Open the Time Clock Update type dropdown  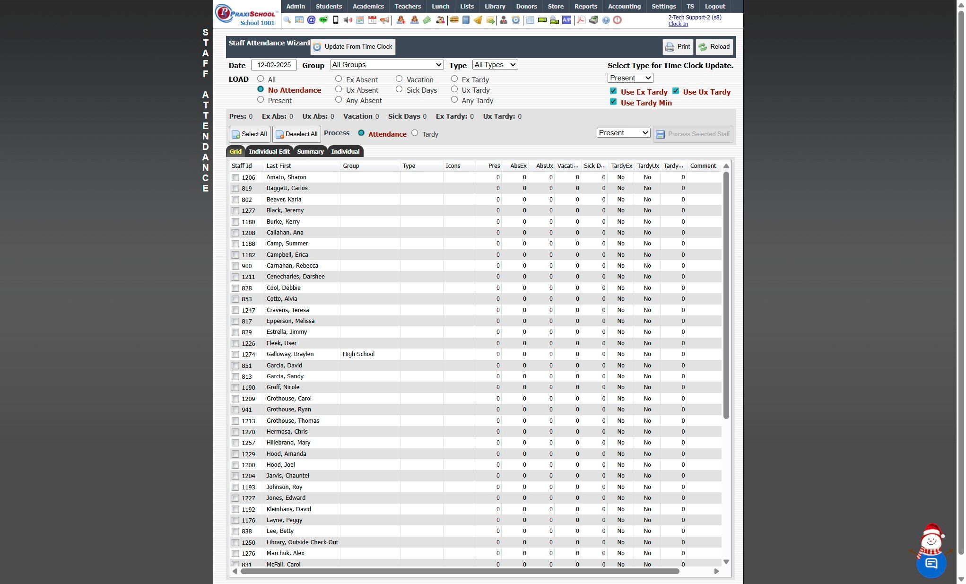pyautogui.click(x=630, y=78)
